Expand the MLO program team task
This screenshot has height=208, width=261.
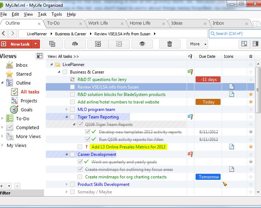coord(67,109)
